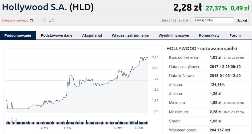Click the '5. sty' date axis label

pos(118,128)
